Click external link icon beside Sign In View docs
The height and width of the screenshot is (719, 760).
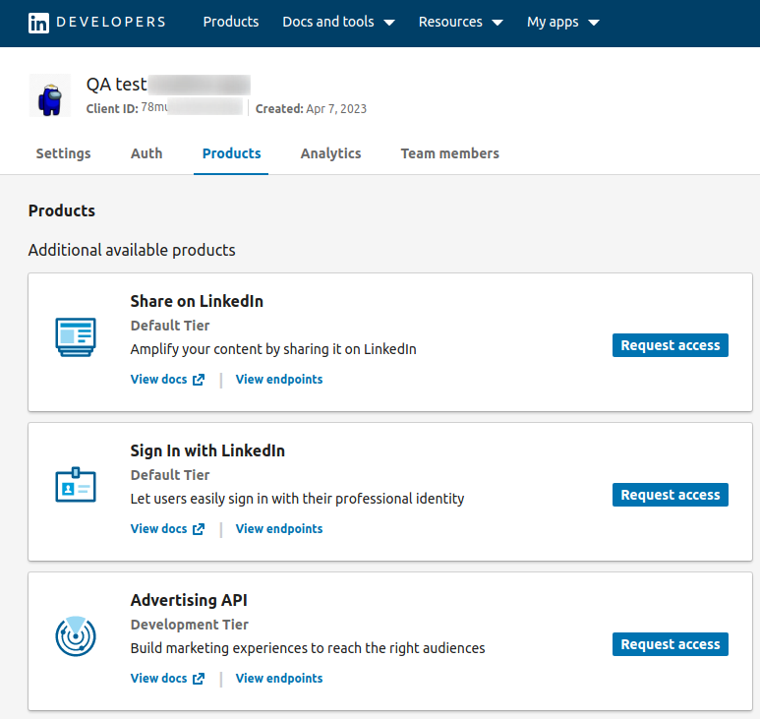[x=199, y=529]
